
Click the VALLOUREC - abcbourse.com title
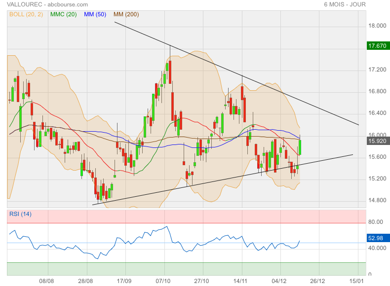click(x=47, y=4)
